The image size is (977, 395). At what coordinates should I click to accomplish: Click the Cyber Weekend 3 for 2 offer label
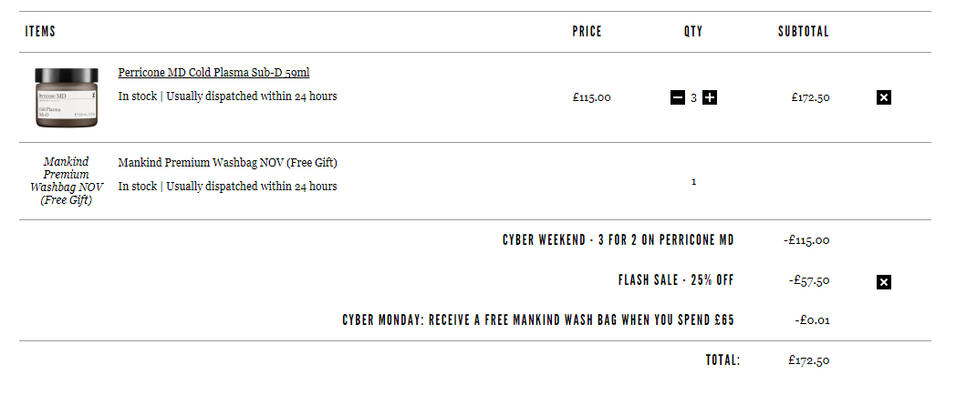coord(618,240)
